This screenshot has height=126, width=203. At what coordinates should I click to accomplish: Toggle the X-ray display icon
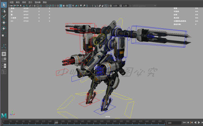pyautogui.click(x=100, y=6)
